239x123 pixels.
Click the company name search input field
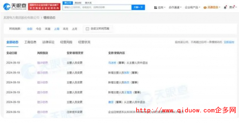[x=97, y=7]
